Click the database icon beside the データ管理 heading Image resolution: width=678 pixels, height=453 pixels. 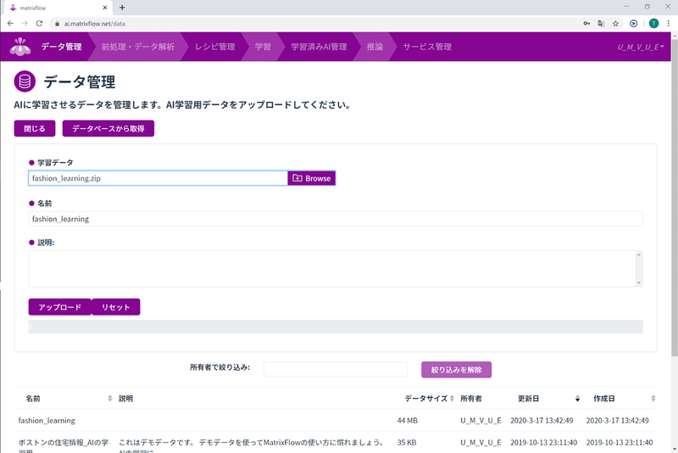point(25,81)
